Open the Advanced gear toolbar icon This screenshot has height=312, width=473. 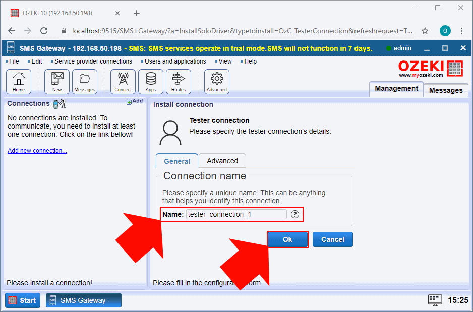coord(217,81)
